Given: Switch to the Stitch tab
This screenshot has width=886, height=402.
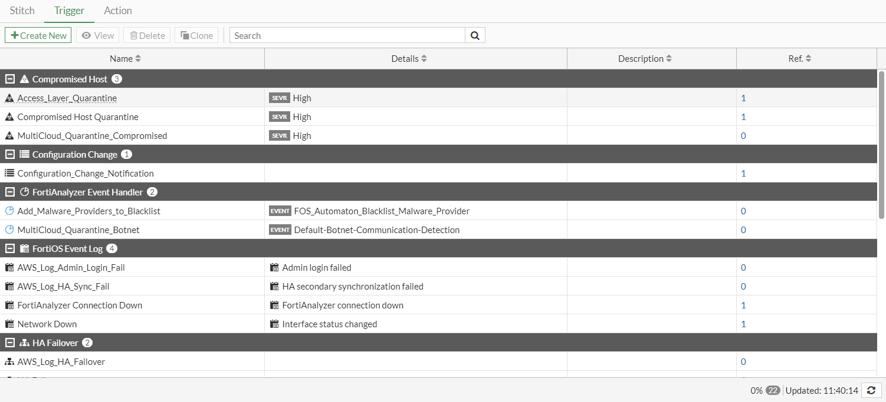Looking at the screenshot, I should 22,10.
